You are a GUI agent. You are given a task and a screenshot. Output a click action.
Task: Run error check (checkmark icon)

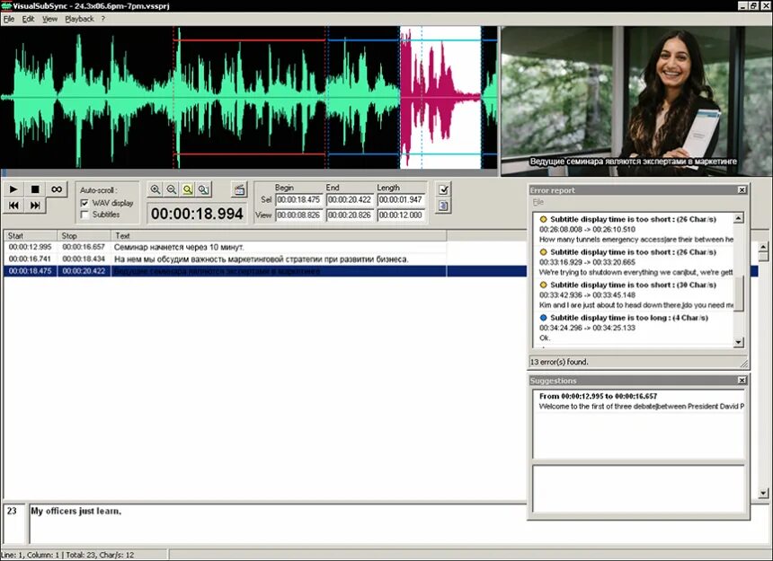pyautogui.click(x=443, y=189)
